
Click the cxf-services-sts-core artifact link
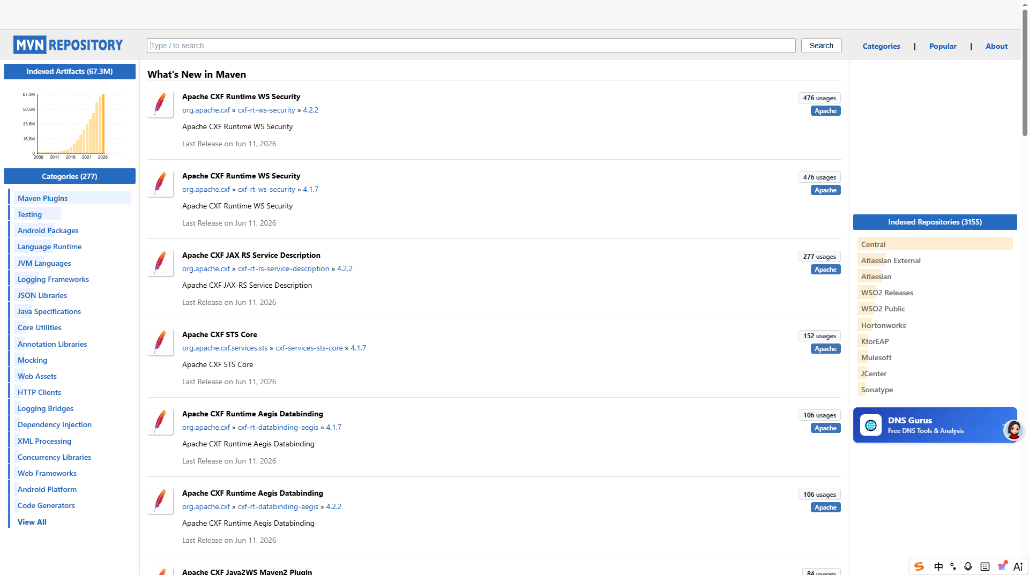pos(309,348)
